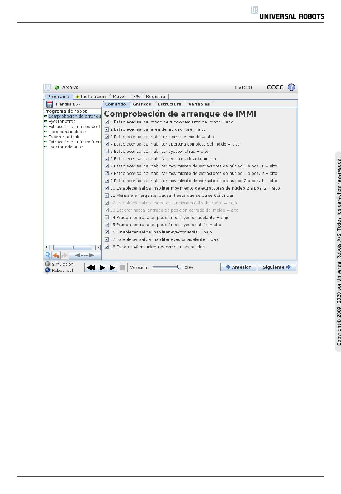The height and width of the screenshot is (494, 341).
Task: Open the Variables tab
Action: click(x=199, y=104)
